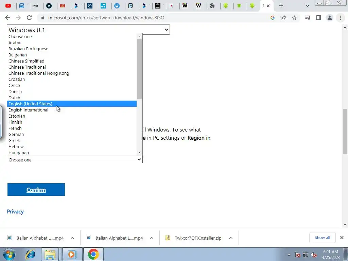Switch to the museum building icon tab
This screenshot has height=261, width=348.
158,6
